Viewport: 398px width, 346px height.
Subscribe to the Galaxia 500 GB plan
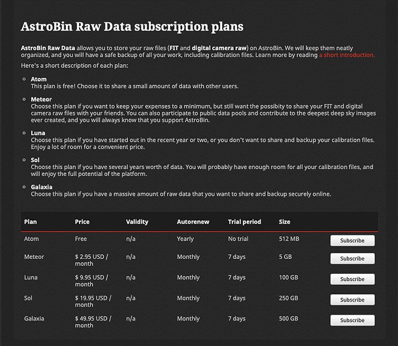352,320
